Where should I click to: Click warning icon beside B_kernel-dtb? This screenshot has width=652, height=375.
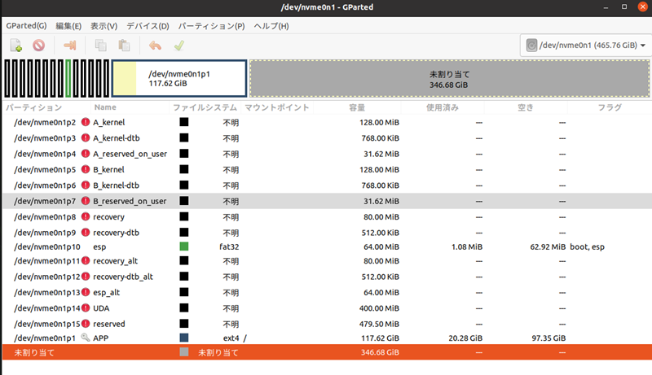click(86, 185)
